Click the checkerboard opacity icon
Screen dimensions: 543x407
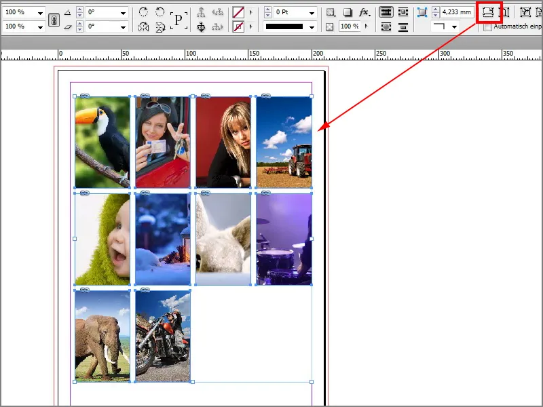(x=330, y=26)
